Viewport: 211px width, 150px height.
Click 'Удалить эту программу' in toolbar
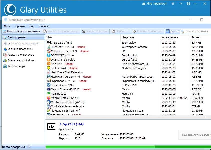coord(60,31)
